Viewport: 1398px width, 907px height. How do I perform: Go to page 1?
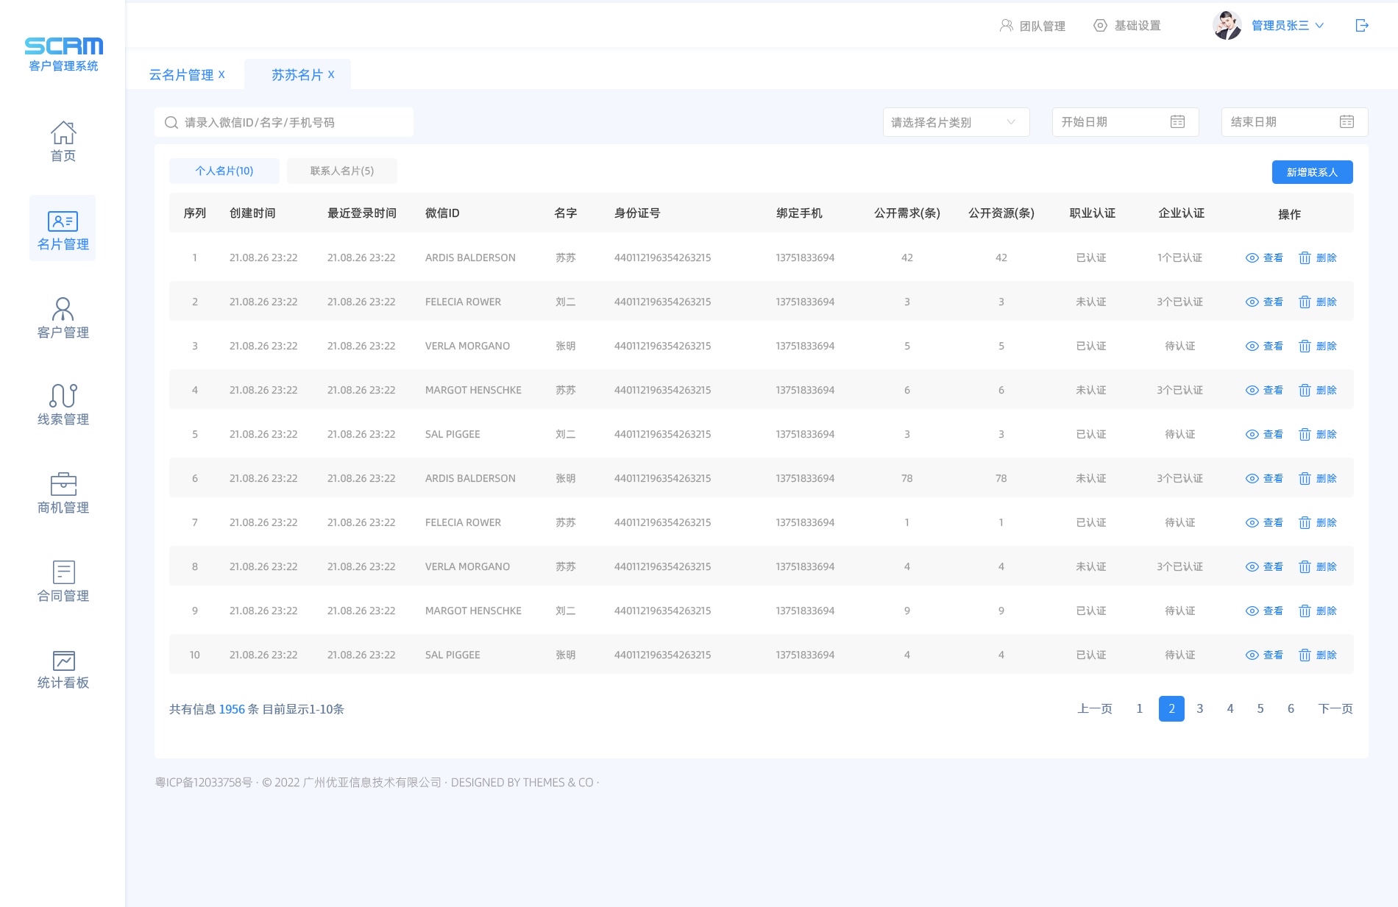(1139, 708)
